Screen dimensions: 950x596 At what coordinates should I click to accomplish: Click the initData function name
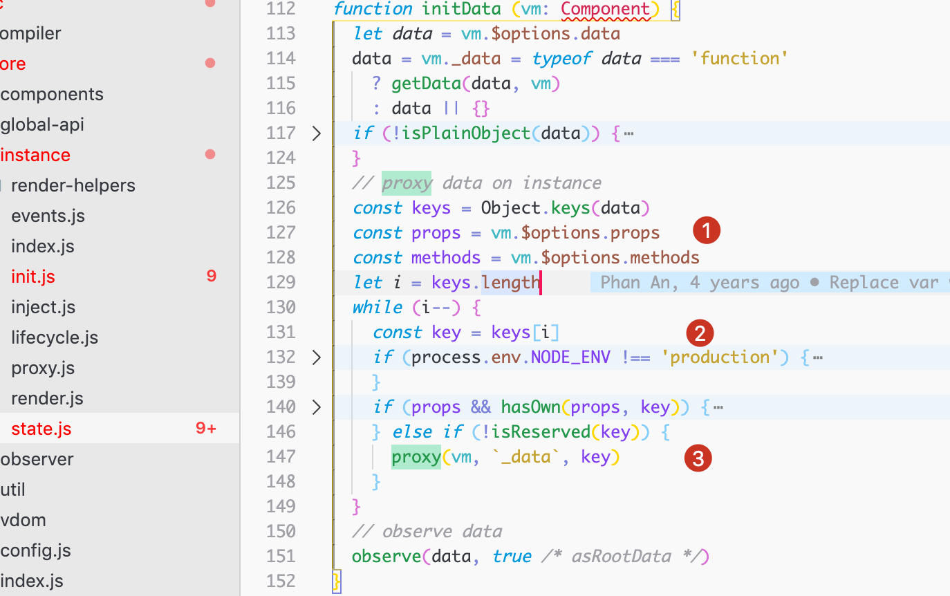point(462,9)
